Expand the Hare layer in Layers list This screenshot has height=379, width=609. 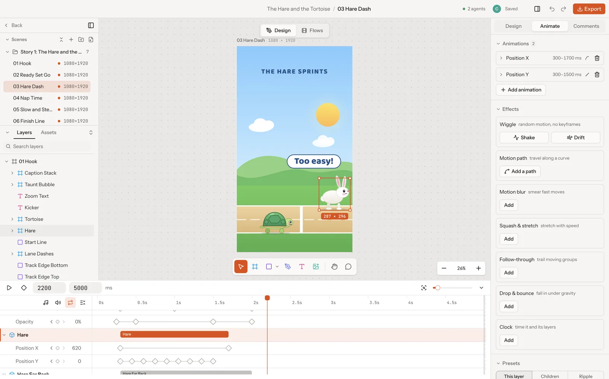point(12,231)
